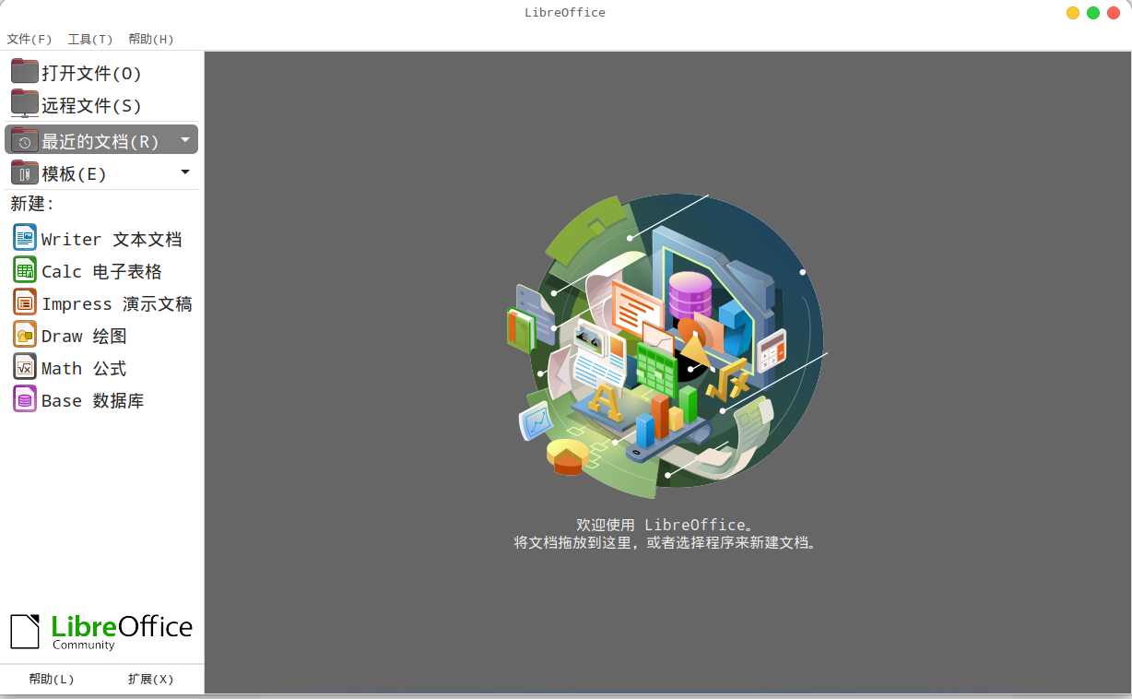Click the Calc spreadsheet icon
1132x699 pixels.
point(25,270)
